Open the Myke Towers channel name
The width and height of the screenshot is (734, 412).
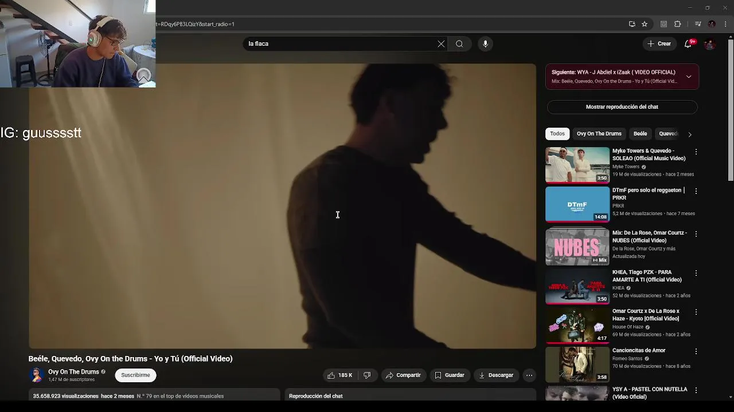pyautogui.click(x=626, y=167)
